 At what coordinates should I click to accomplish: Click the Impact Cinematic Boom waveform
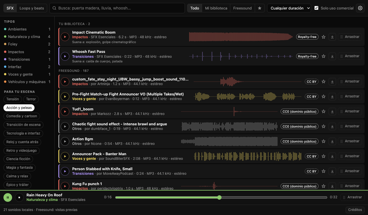[241, 37]
